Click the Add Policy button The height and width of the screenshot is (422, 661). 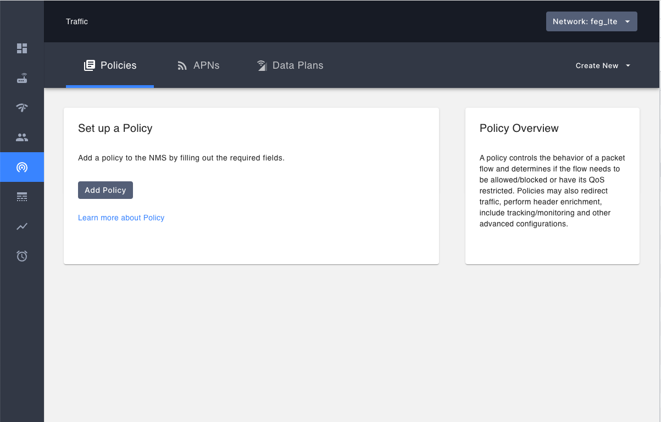(x=105, y=190)
